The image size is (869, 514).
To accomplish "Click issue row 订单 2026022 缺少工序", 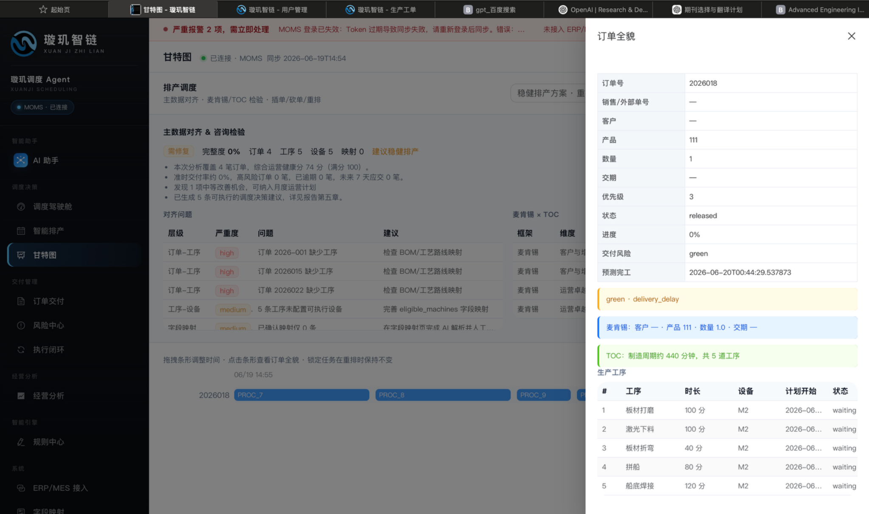I will point(333,290).
